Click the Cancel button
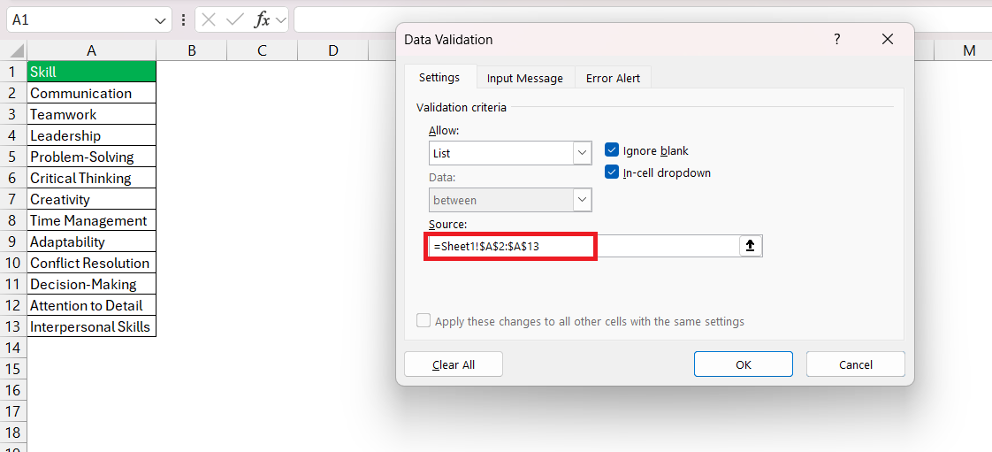This screenshot has width=992, height=452. 855,364
